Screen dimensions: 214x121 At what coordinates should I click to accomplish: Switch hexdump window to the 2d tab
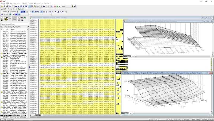click(x=36, y=115)
